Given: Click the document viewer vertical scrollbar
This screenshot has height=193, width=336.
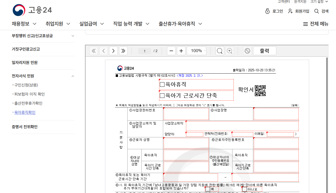Looking at the screenshot, I should (327, 125).
